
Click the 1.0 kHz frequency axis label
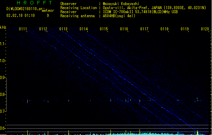[3, 61]
